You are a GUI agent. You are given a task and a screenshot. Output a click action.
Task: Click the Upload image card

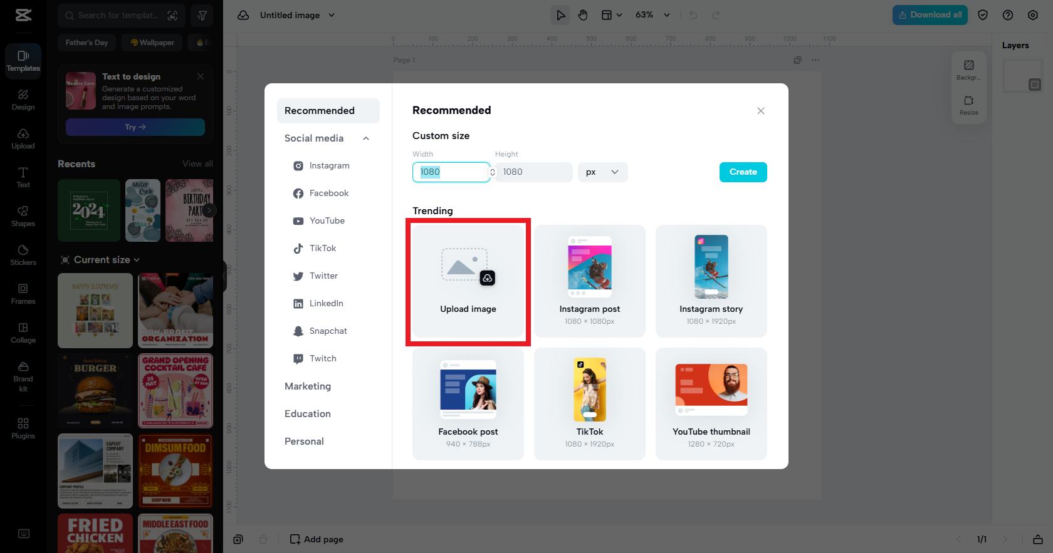pos(468,281)
